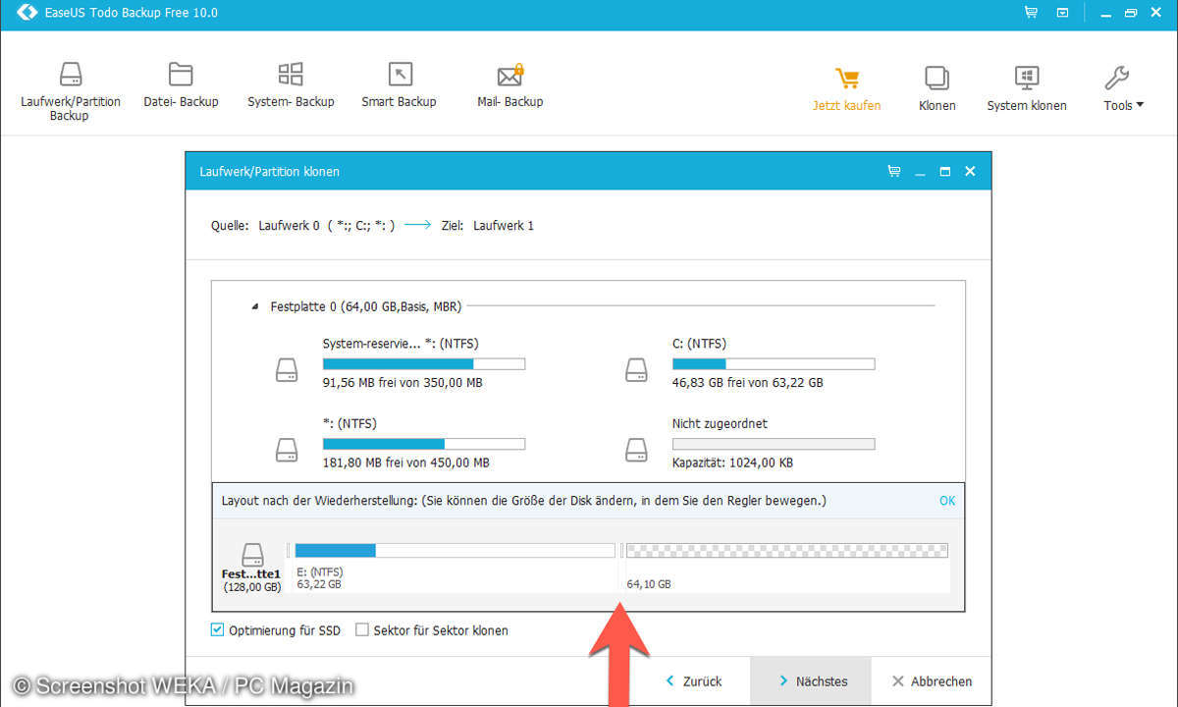Cancel cloning with Abbrechen
This screenshot has width=1178, height=707.
[x=932, y=681]
